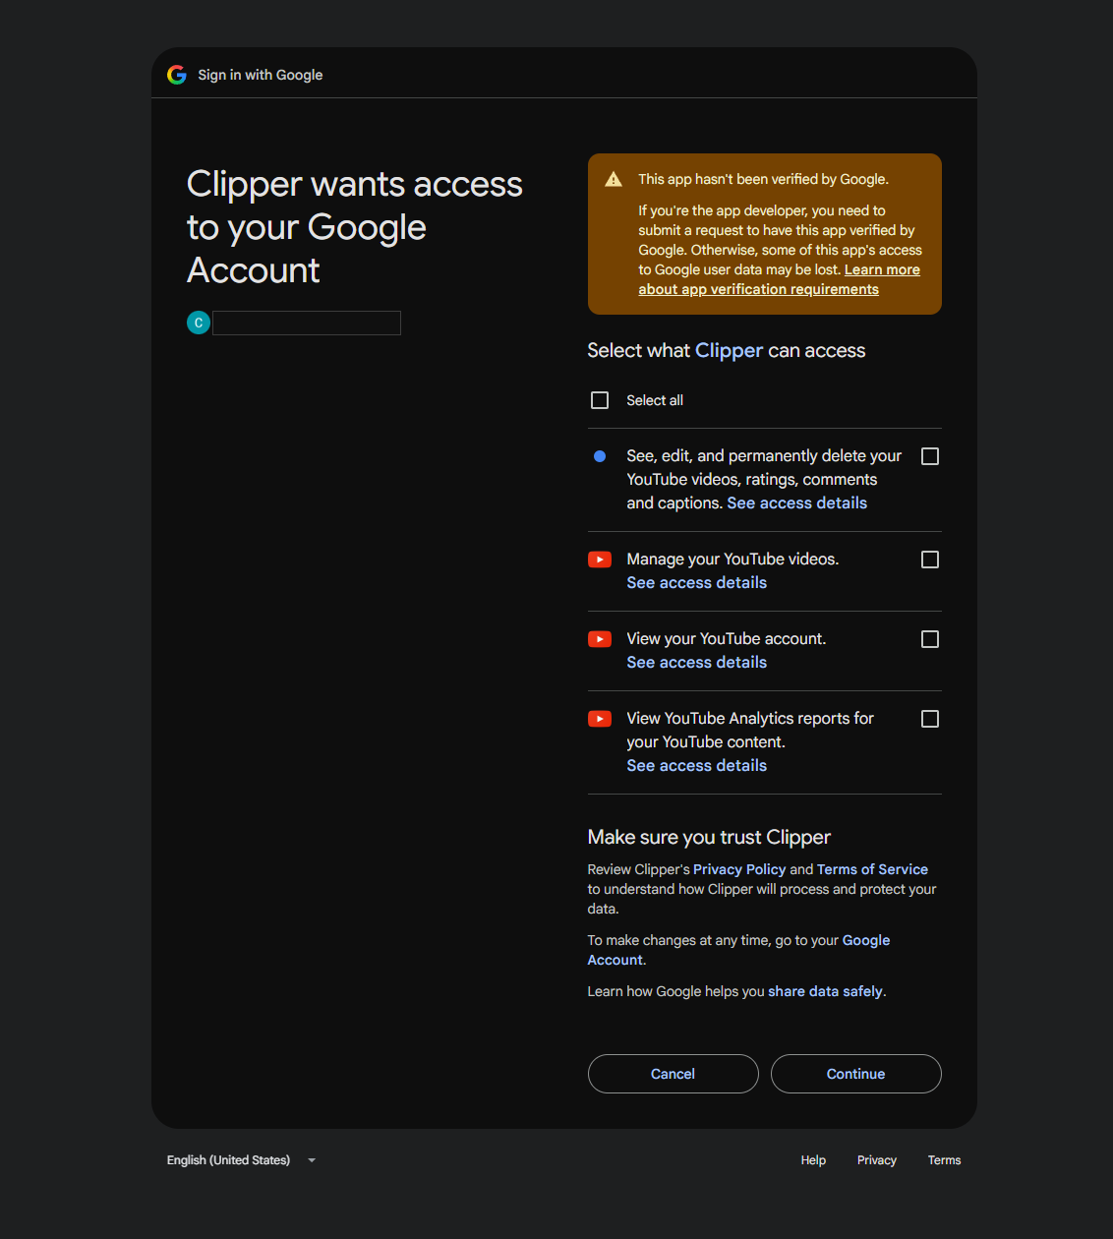Click the blue dot permission icon

coord(600,456)
